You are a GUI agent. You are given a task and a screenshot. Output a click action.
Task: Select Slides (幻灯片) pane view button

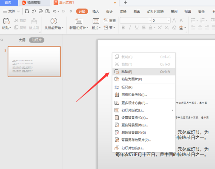37,40
